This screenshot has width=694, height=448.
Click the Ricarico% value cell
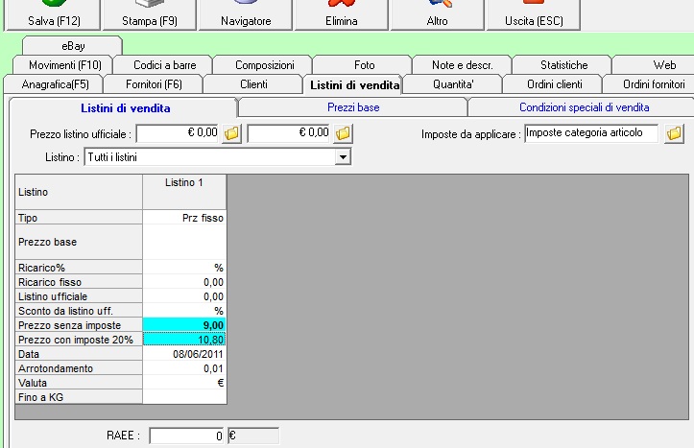pos(184,268)
